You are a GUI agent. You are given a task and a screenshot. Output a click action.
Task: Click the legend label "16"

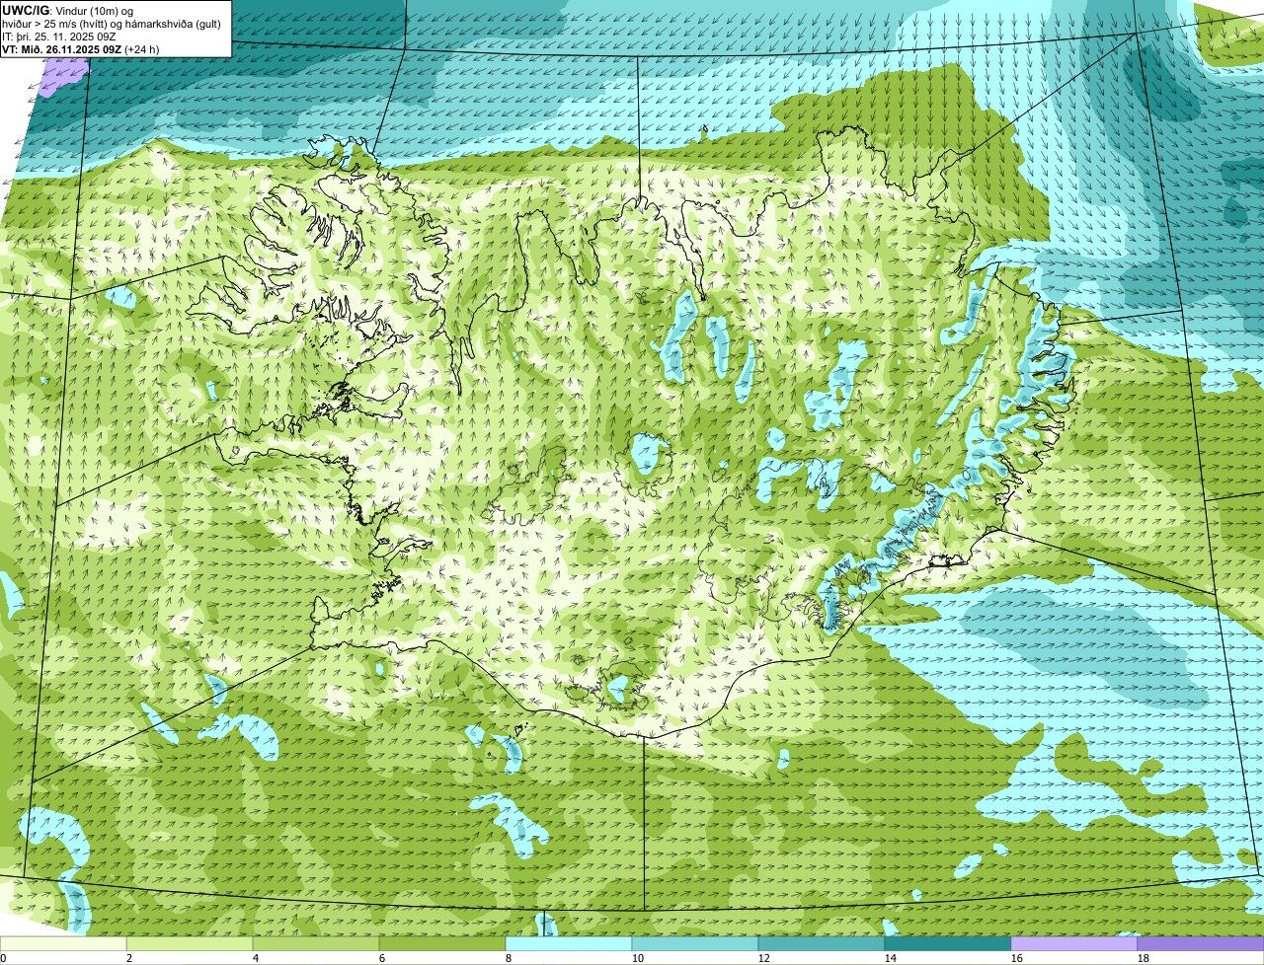[1017, 958]
